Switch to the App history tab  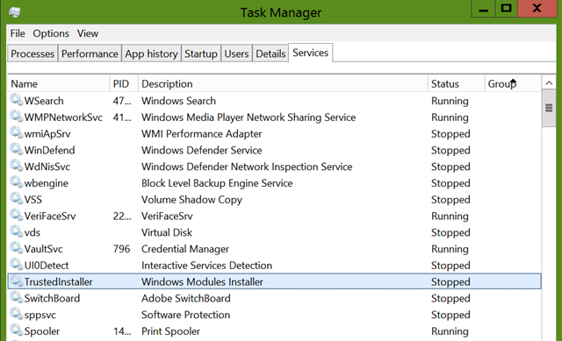pyautogui.click(x=151, y=53)
